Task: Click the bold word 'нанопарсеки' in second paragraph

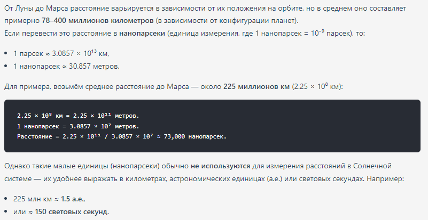Action: [x=142, y=34]
